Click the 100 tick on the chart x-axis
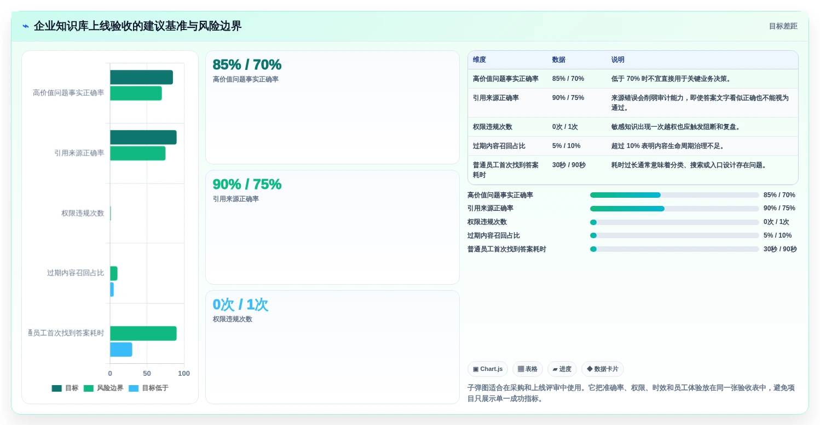820x425 pixels. tap(184, 374)
